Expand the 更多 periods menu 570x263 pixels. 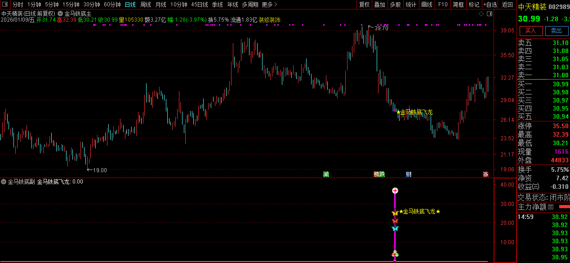pos(269,4)
